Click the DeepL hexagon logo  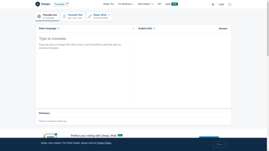[37, 4]
